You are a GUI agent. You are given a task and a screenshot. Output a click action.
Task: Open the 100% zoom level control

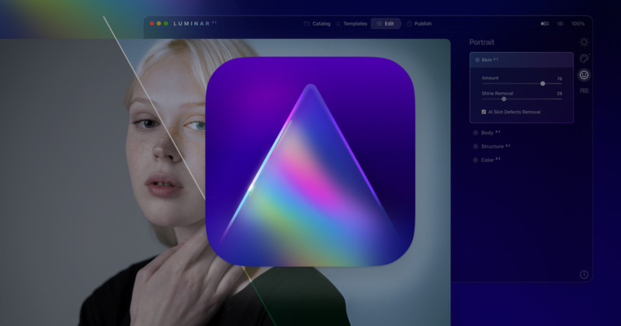578,24
